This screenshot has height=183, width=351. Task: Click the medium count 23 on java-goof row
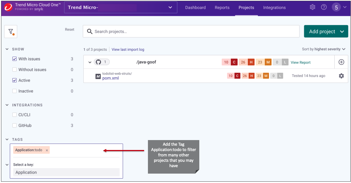point(260,62)
